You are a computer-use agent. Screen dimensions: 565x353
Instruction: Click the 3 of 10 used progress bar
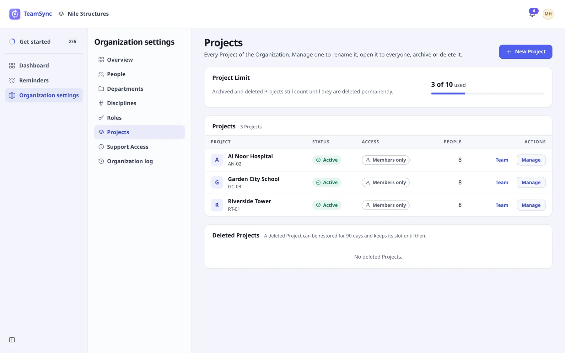(x=487, y=94)
